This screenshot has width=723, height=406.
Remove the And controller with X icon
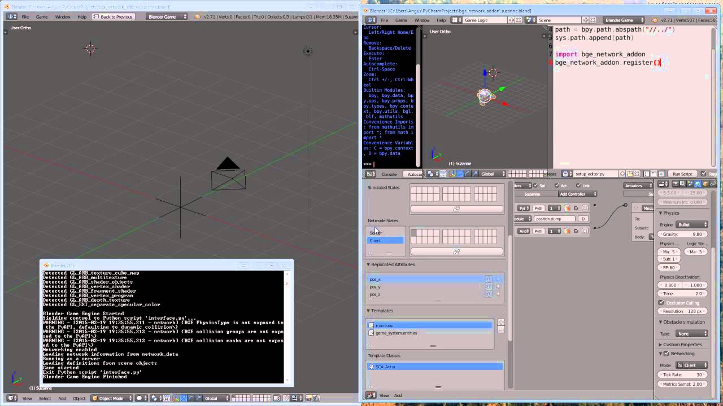pyautogui.click(x=585, y=231)
